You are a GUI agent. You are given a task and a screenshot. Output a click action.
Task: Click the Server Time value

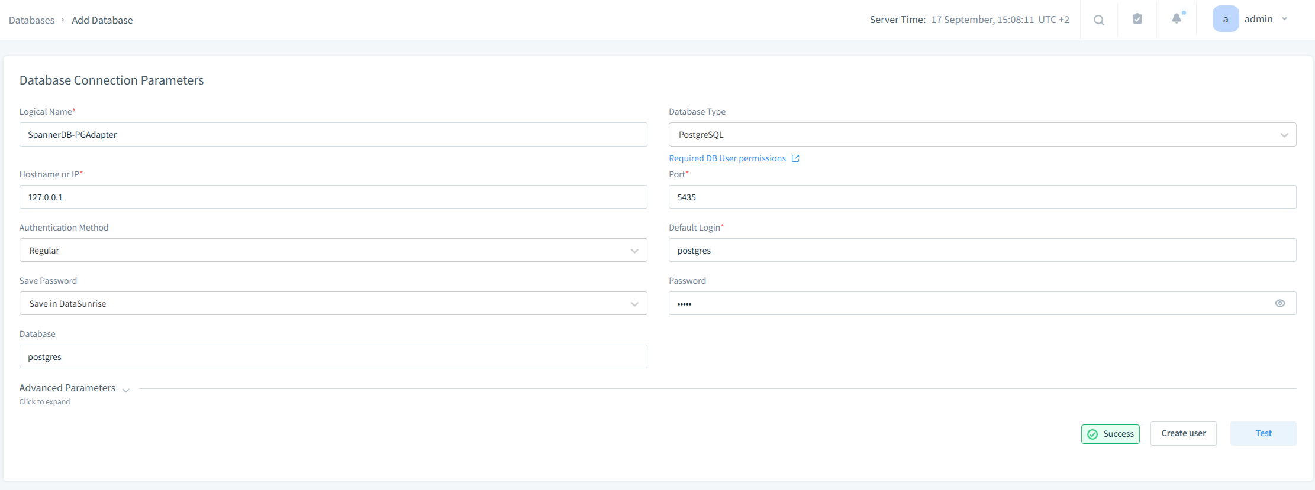(x=1000, y=20)
